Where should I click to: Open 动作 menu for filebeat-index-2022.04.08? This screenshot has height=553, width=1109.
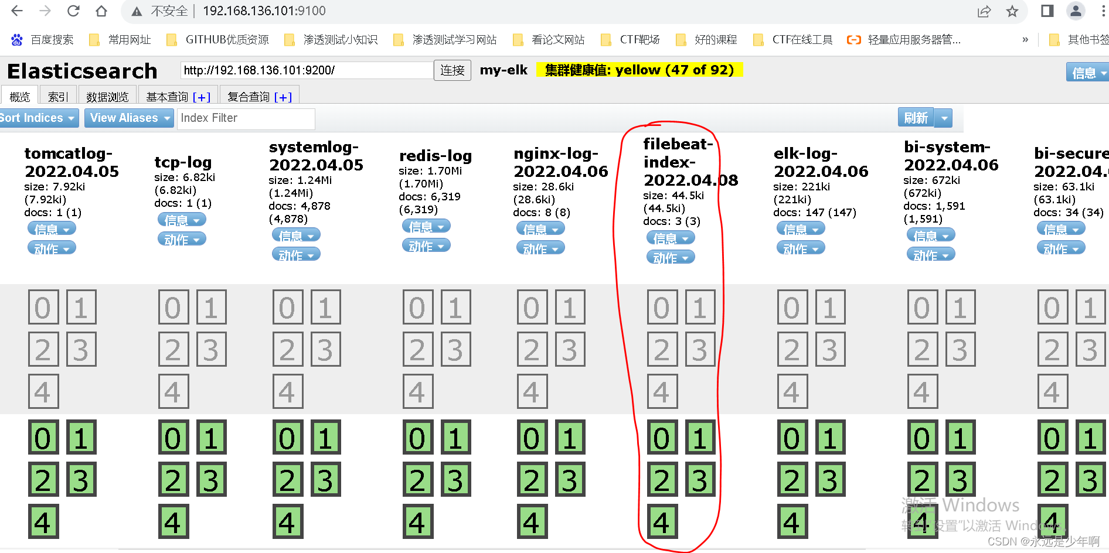(671, 257)
